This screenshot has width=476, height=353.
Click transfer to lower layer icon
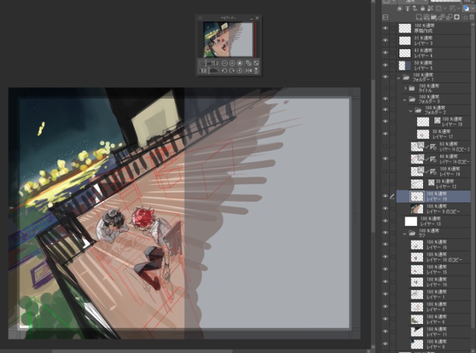click(441, 17)
